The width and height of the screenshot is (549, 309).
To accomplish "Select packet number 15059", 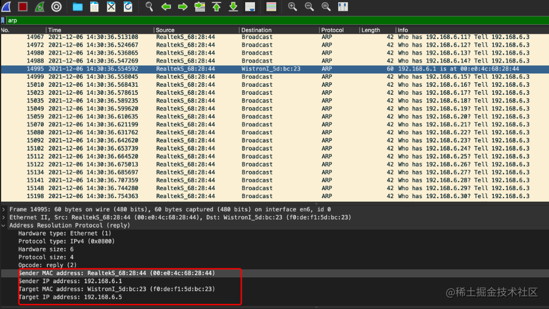I will 274,117.
